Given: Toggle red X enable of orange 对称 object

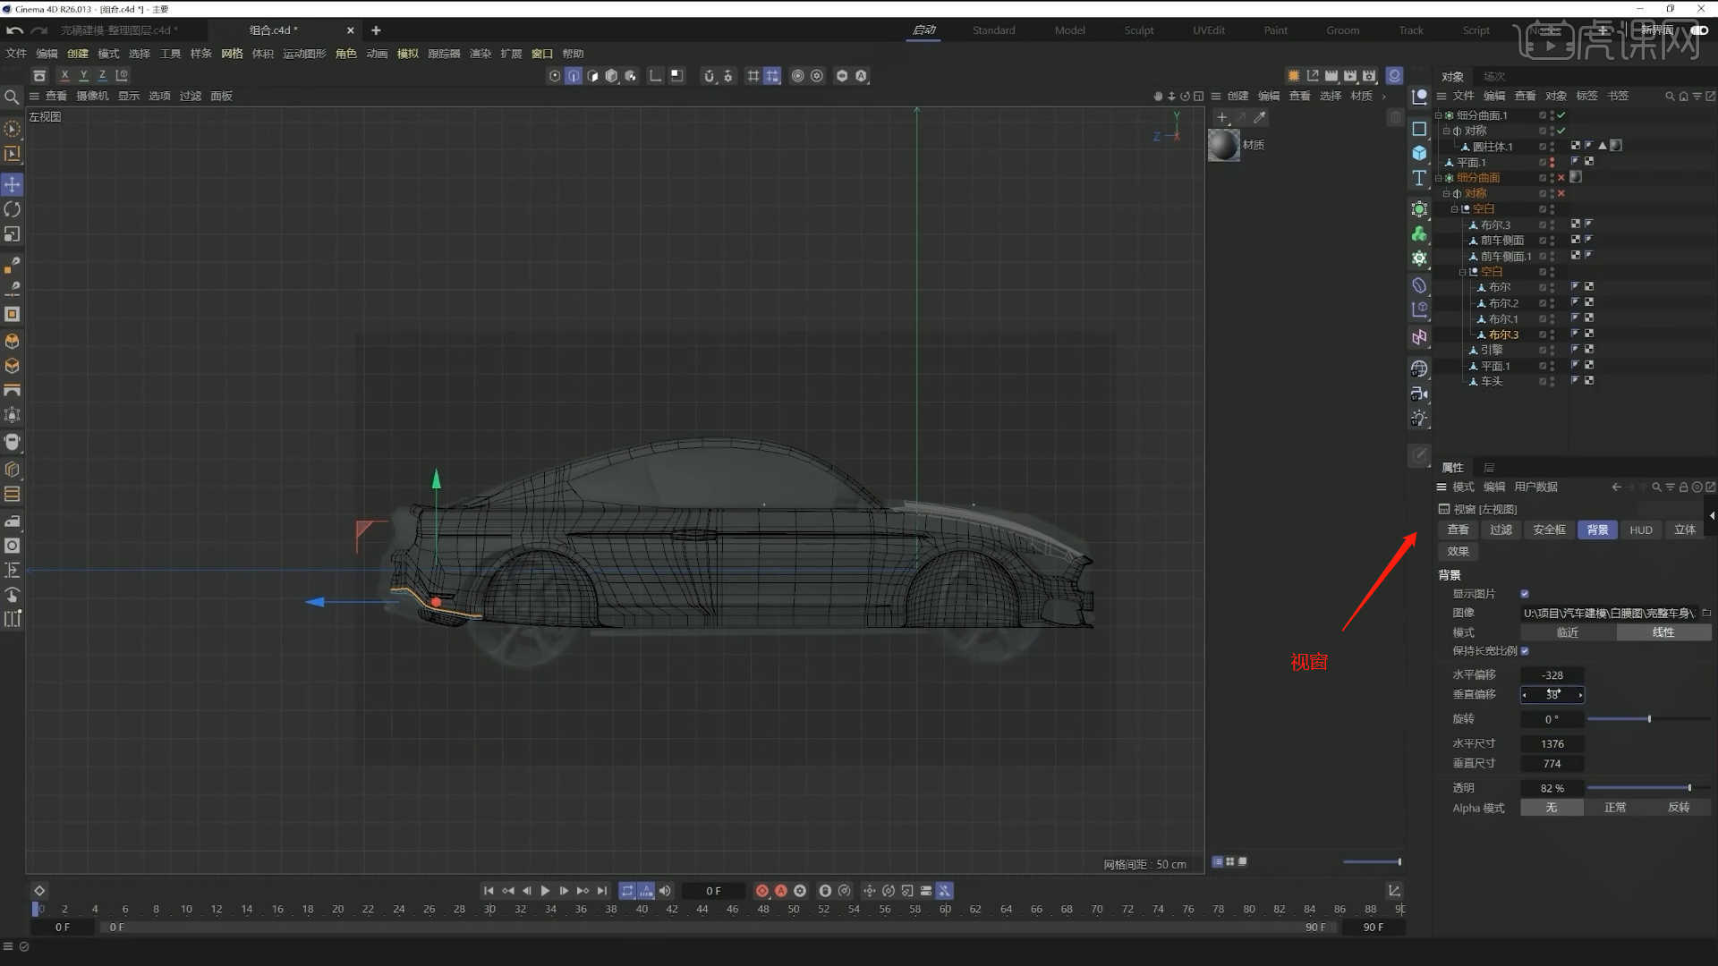Looking at the screenshot, I should pos(1561,193).
